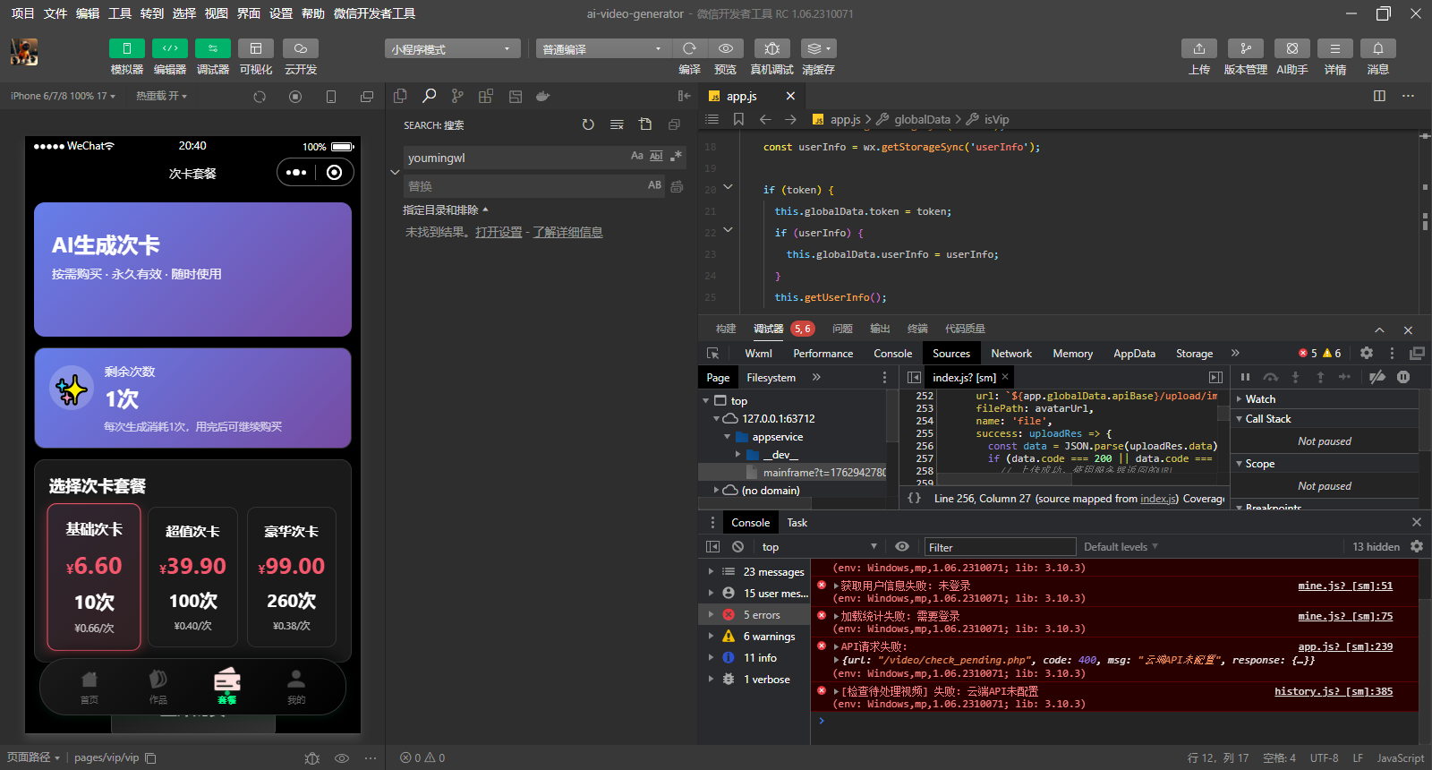
Task: Click the real device debugging bug icon
Action: pos(771,48)
